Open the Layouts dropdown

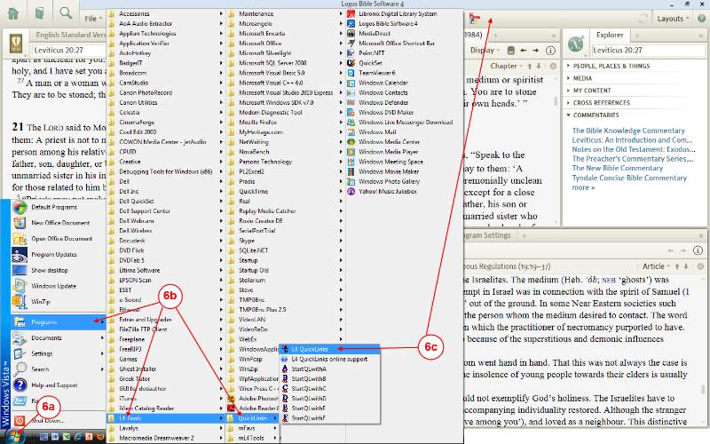(x=673, y=19)
